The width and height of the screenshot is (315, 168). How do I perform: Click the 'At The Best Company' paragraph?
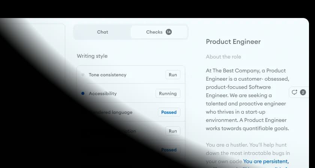pos(247,99)
